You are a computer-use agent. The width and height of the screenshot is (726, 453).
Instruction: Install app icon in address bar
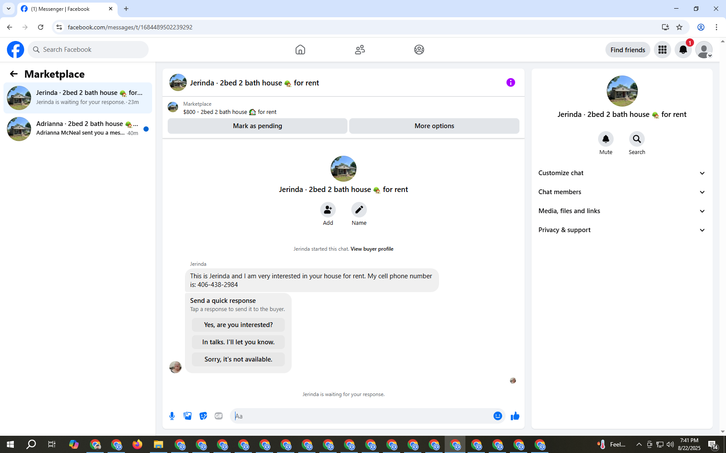pos(665,27)
